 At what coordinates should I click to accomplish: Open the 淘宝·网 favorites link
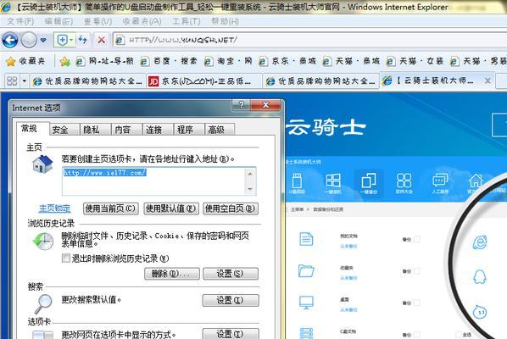click(228, 61)
